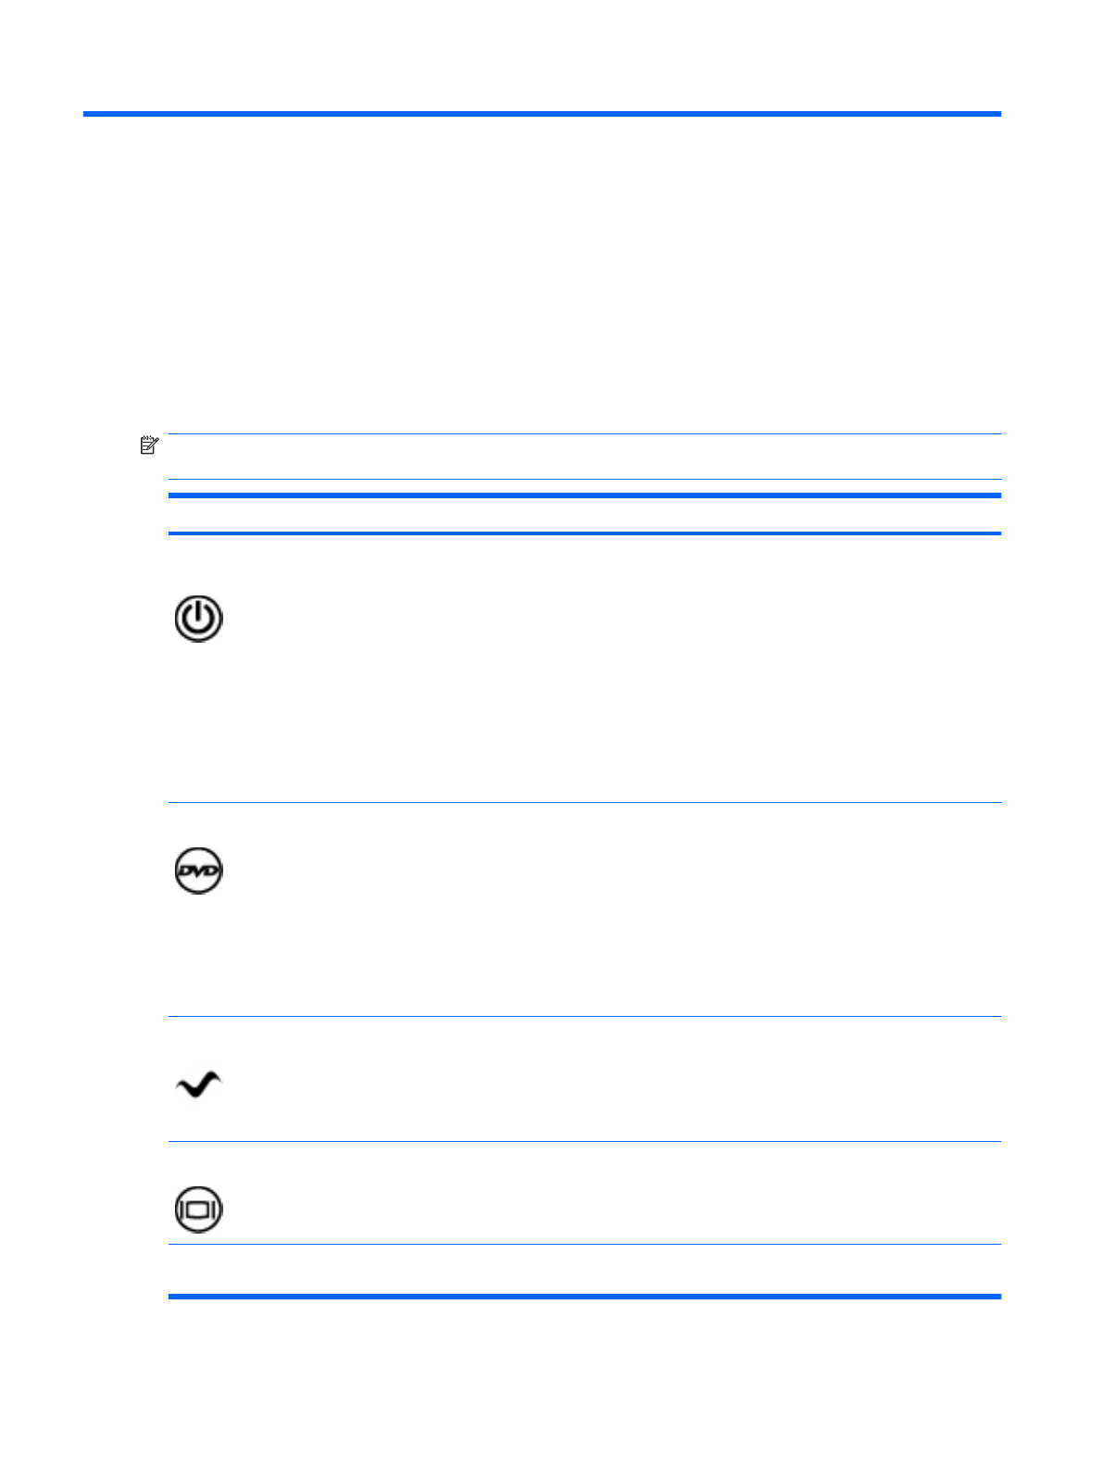Click the thick blue rule at page top
Image resolution: width=1102 pixels, height=1467 pixels.
[x=542, y=114]
